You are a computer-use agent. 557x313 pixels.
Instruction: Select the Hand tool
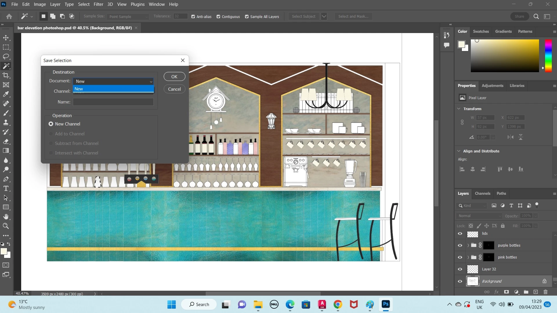coord(6,216)
